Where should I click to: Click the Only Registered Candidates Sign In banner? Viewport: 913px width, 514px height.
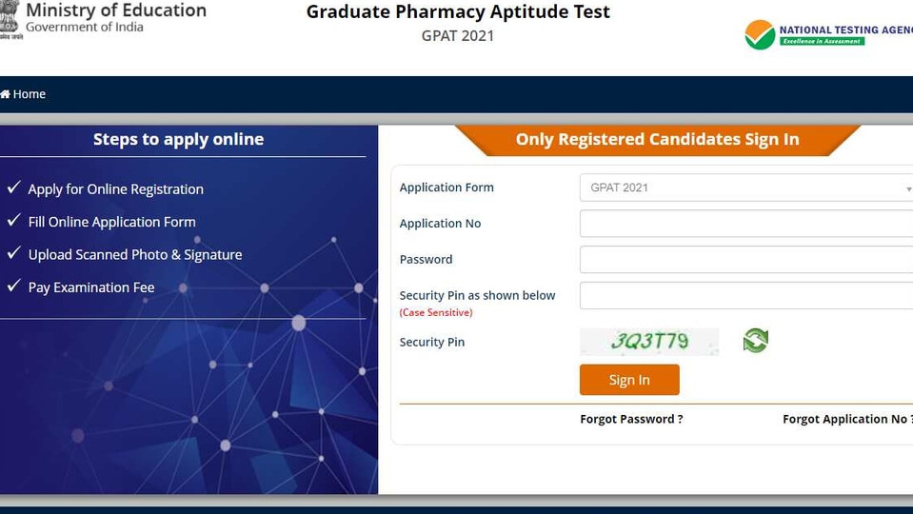(658, 140)
